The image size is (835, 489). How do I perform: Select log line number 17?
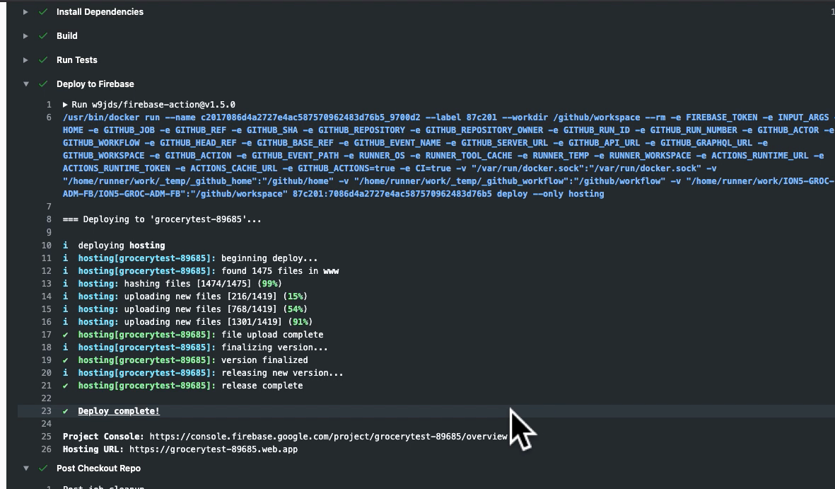pyautogui.click(x=47, y=334)
